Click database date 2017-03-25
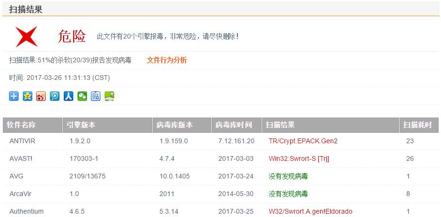441x217 pixels. click(x=235, y=211)
